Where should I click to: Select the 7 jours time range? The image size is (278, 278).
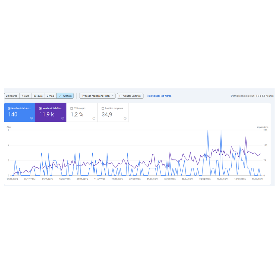tap(25, 96)
